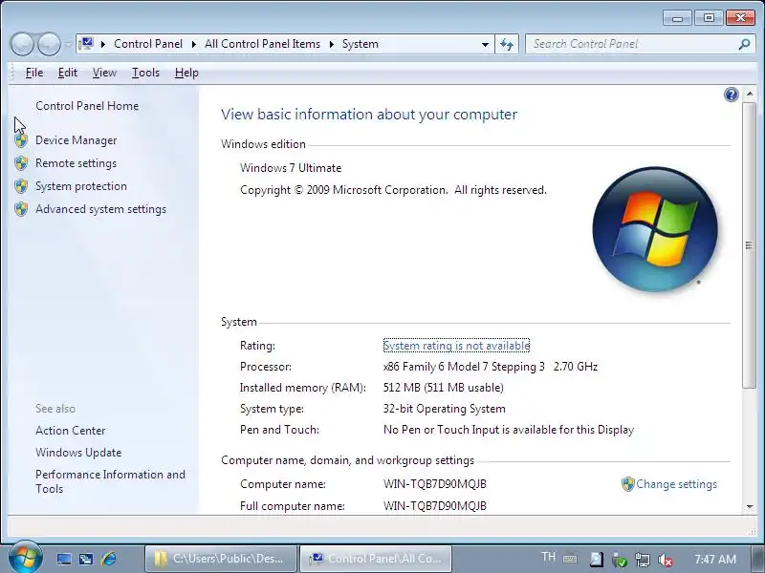Click '32-bit Operating System' value
Viewport: 765px width, 573px height.
(445, 409)
